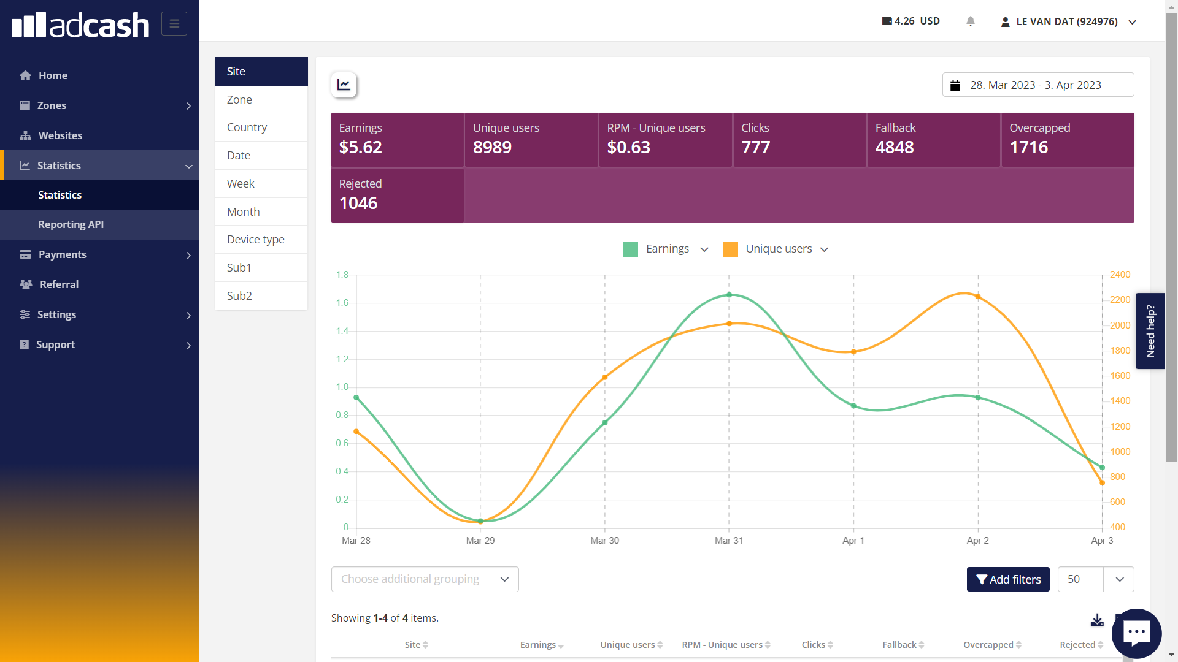The image size is (1178, 662).
Task: Sort table by Overcapped column
Action: pyautogui.click(x=992, y=645)
